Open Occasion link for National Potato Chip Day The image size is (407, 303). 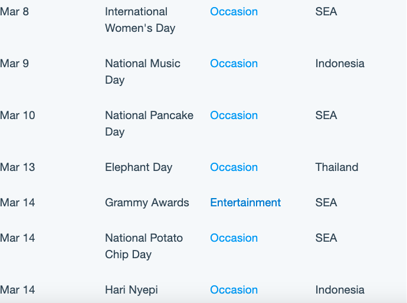[x=234, y=238]
